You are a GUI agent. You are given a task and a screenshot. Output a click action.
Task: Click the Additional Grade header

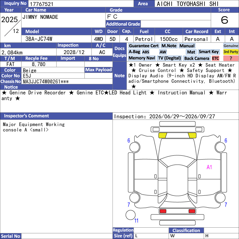point(123,24)
